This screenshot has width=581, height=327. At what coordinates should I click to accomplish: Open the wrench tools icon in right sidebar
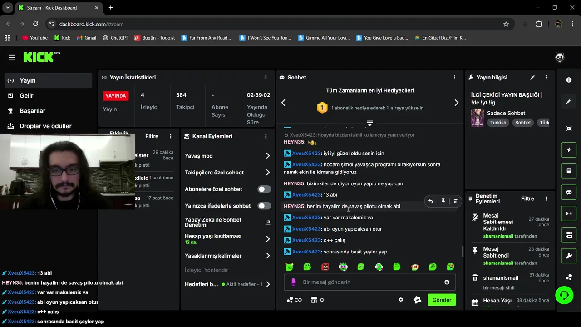click(x=569, y=256)
